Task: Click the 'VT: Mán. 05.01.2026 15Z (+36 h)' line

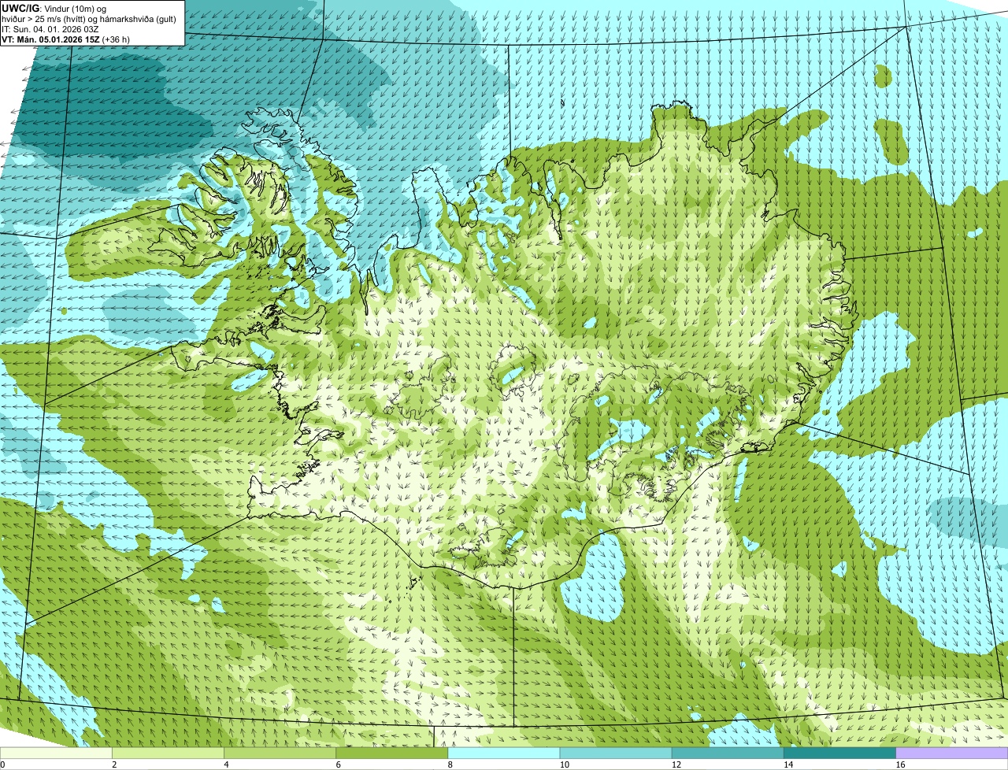Action: pyautogui.click(x=65, y=39)
